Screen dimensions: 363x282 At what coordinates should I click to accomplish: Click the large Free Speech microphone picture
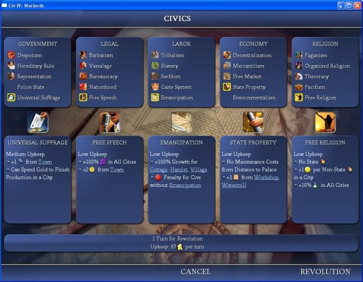point(109,122)
